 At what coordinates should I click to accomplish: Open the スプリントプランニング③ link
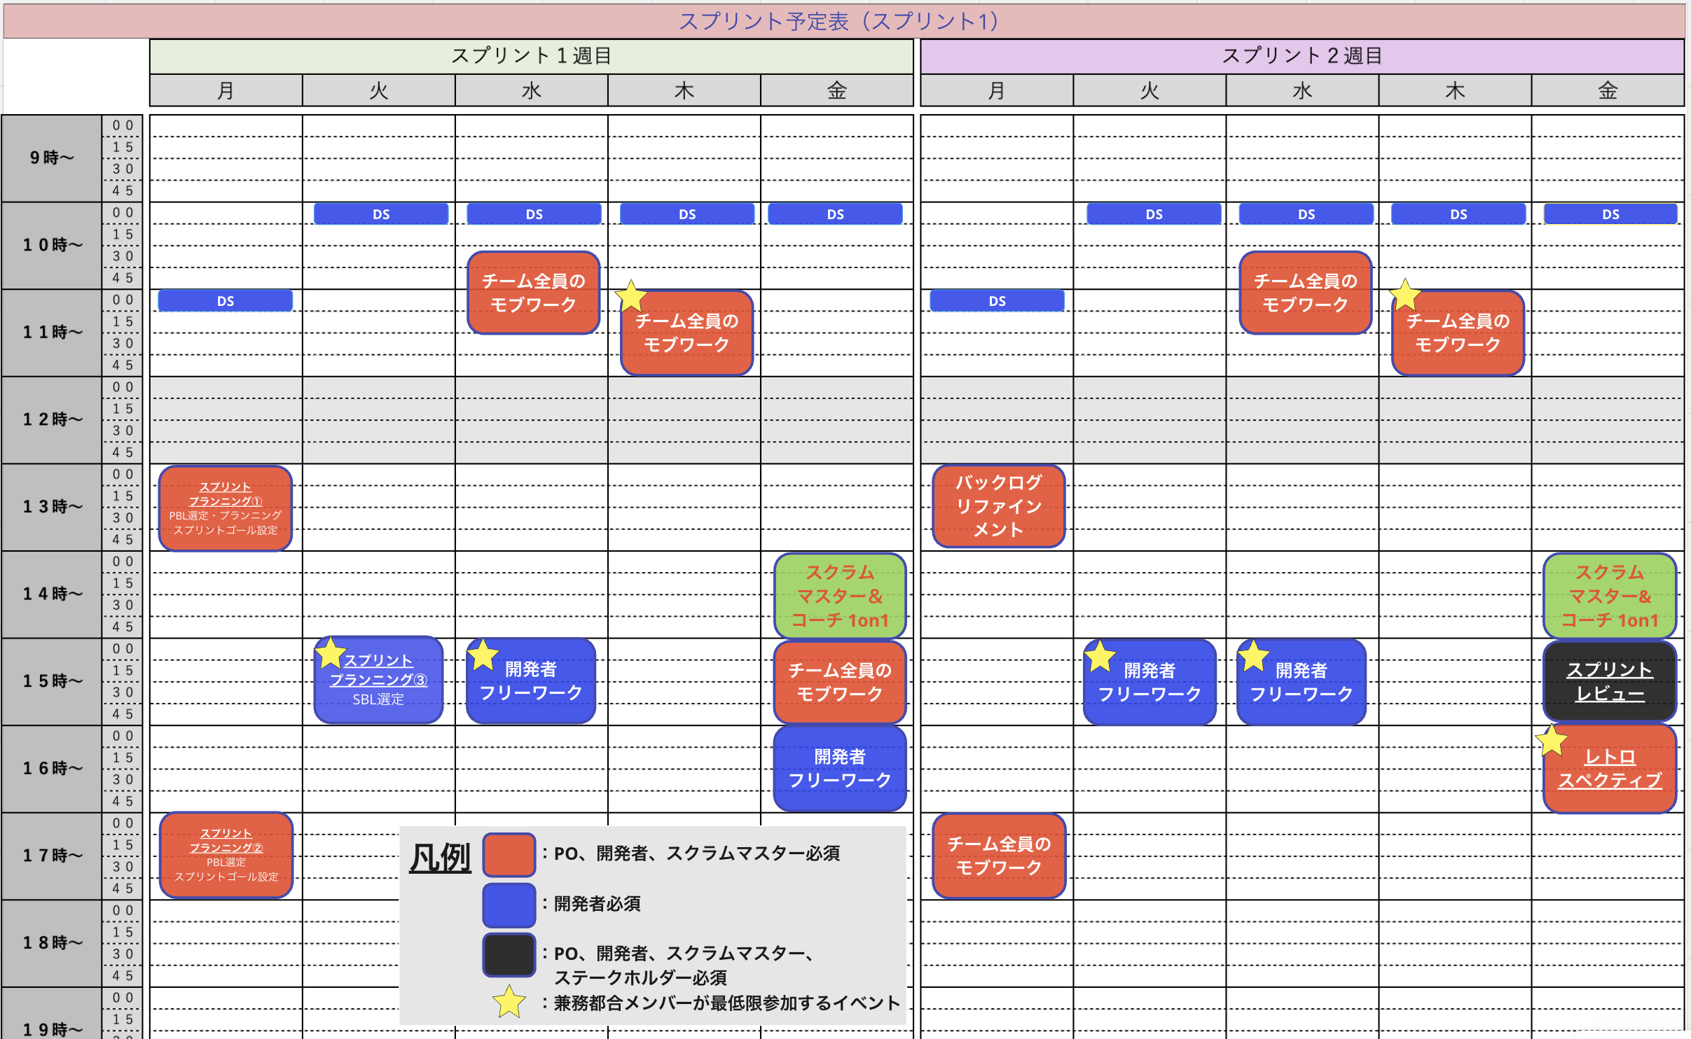[378, 670]
